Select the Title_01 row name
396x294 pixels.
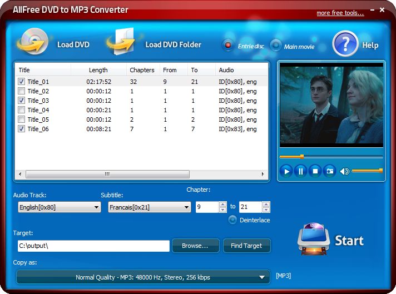point(38,82)
